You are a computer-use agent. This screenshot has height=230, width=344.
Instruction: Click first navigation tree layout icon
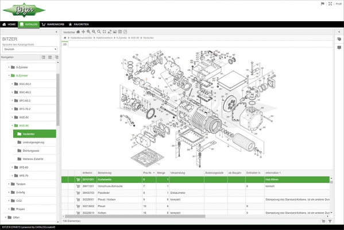tap(44, 57)
